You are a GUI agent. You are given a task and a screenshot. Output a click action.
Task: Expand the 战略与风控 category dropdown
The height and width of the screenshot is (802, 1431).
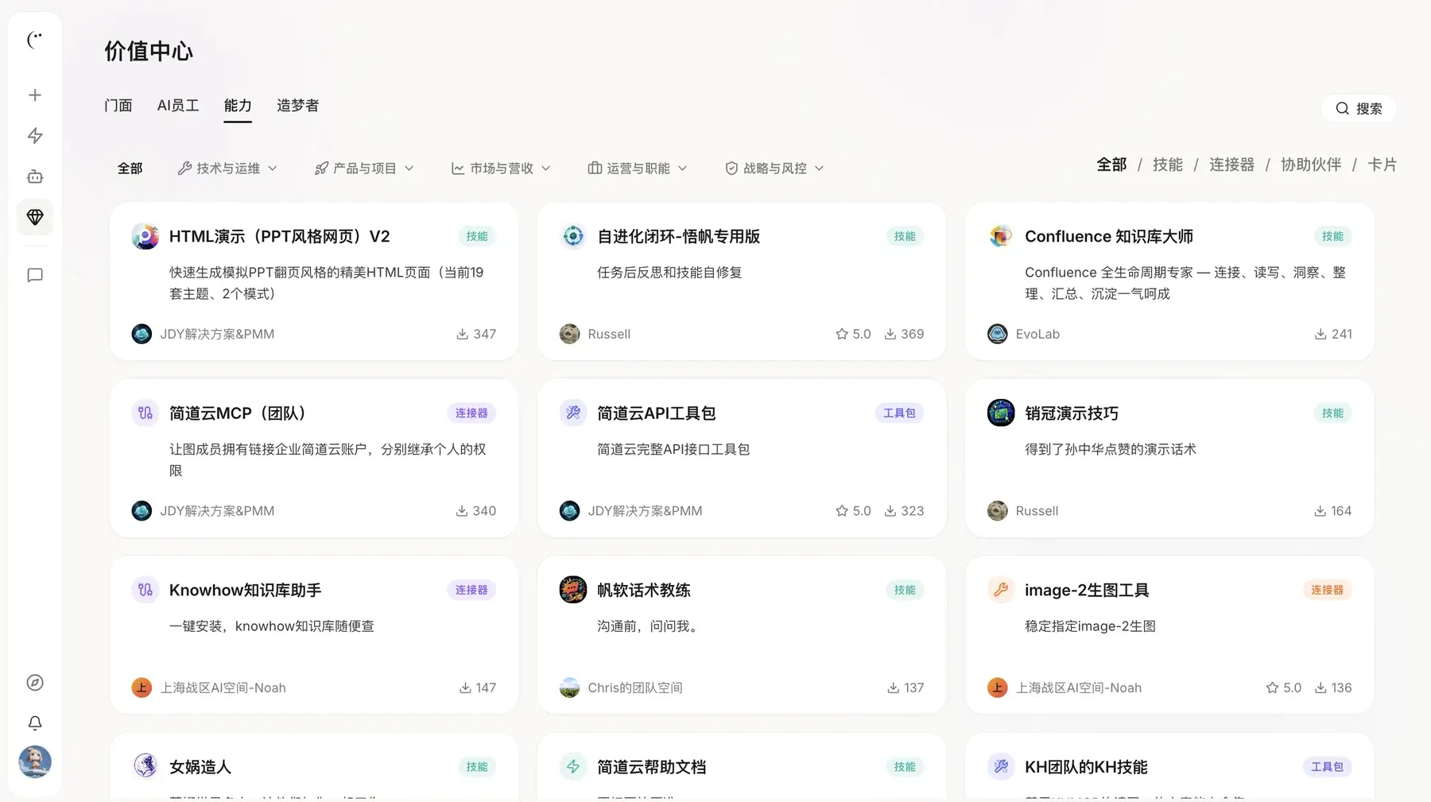tap(774, 169)
